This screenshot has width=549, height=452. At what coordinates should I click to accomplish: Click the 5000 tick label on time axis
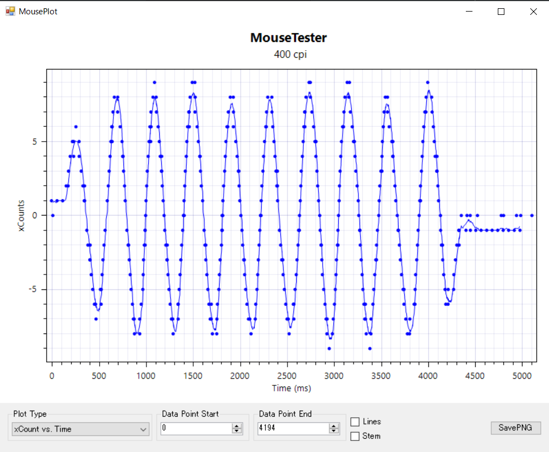click(521, 376)
